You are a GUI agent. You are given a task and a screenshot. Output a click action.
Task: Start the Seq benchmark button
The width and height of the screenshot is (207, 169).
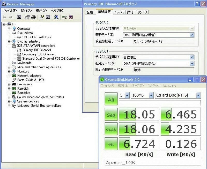[111, 114]
